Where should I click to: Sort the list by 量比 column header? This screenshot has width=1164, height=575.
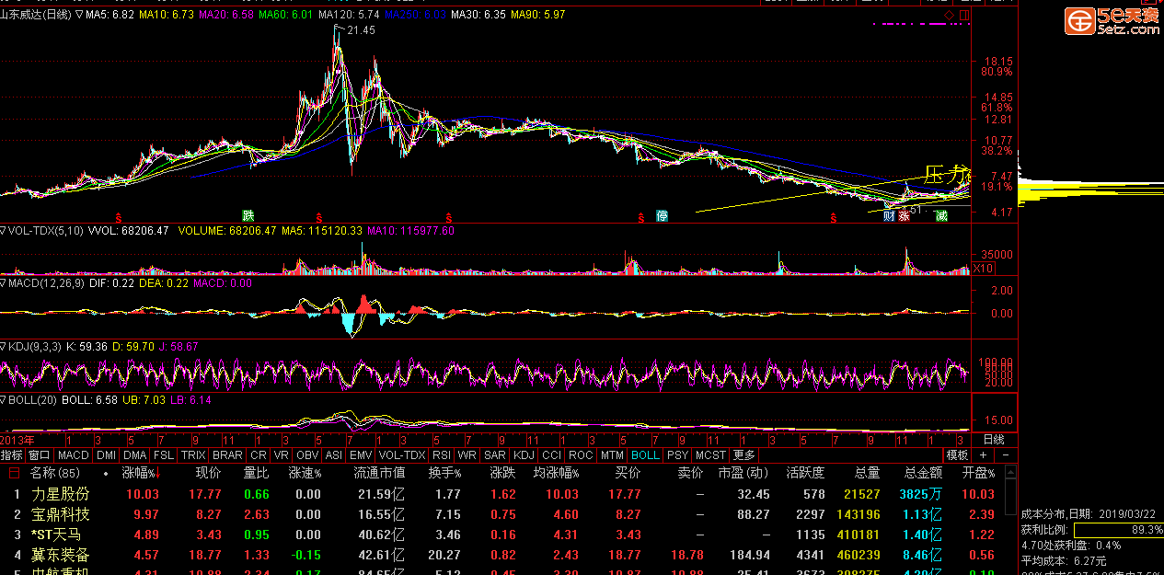[257, 474]
